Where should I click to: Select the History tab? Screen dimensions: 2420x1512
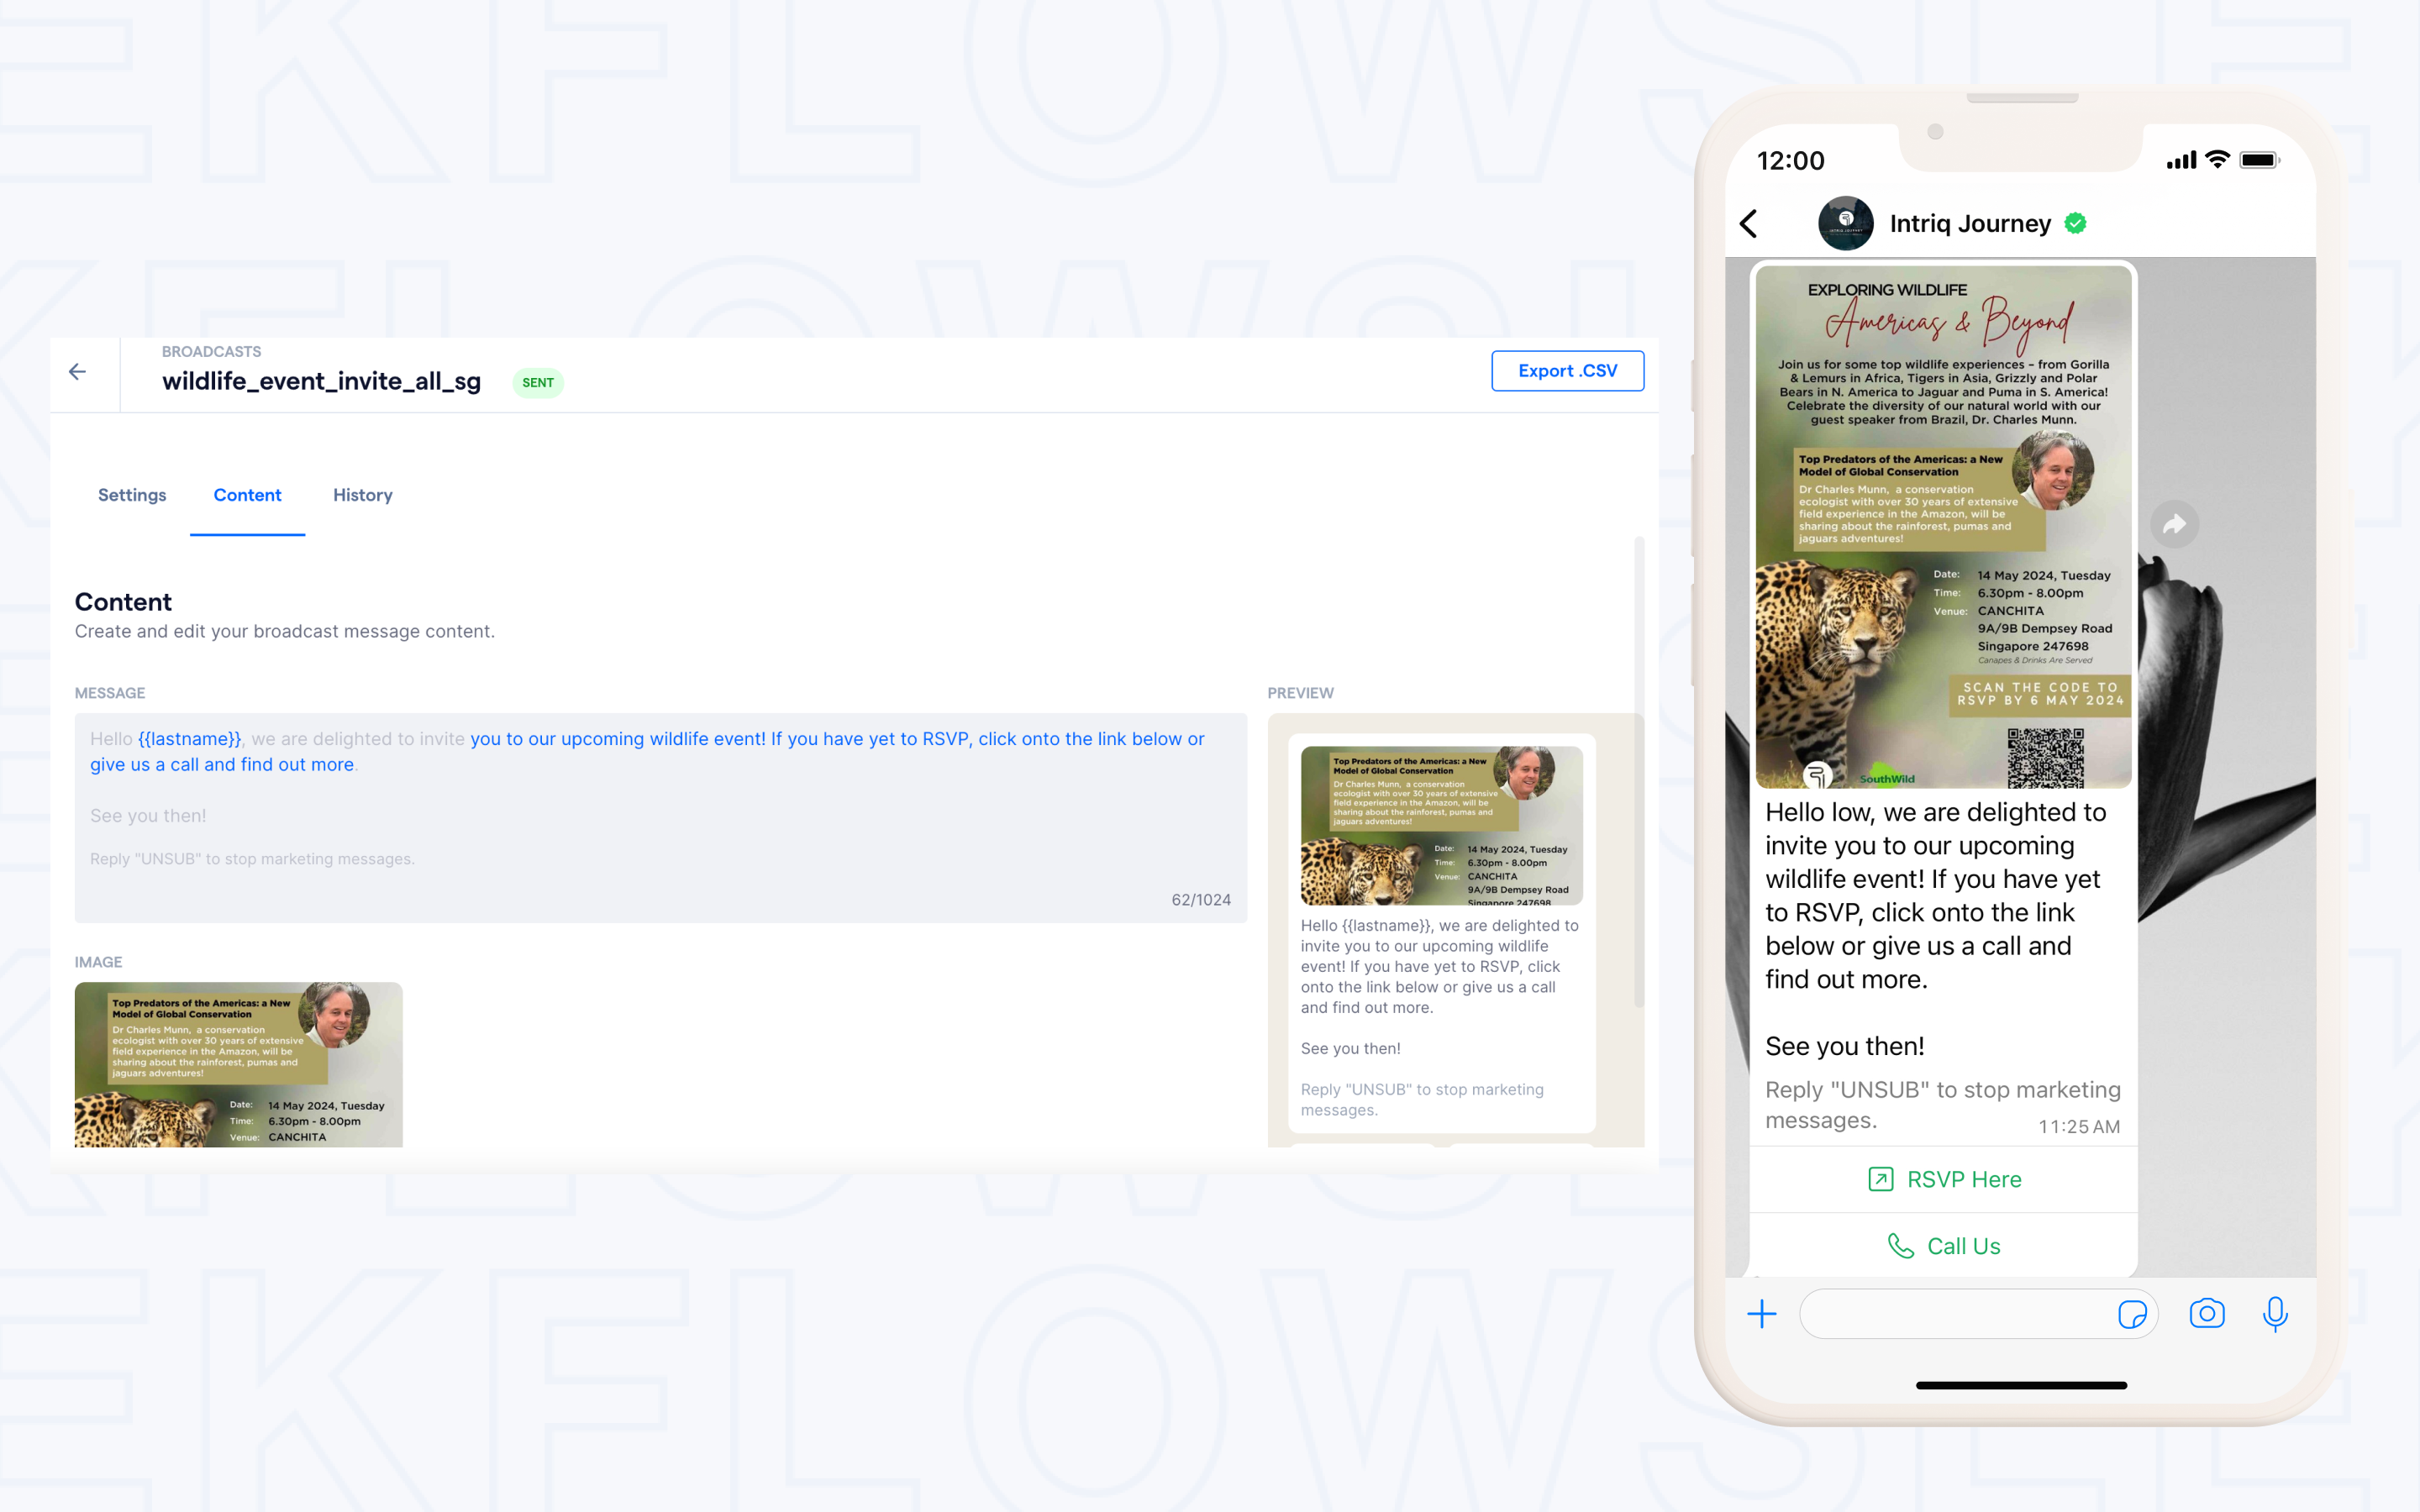362,495
